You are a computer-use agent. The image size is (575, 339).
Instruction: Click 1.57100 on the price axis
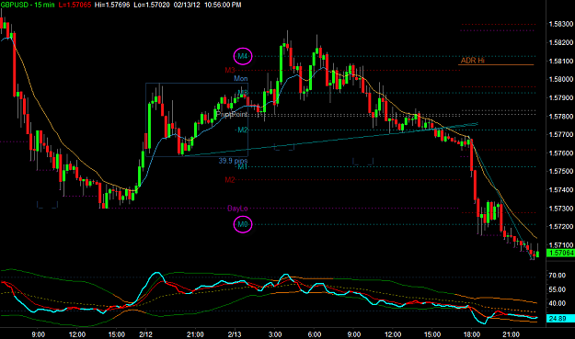point(560,245)
